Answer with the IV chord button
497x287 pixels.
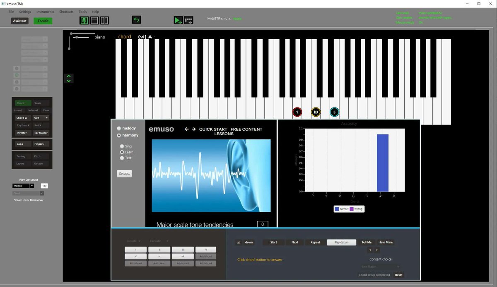(205, 250)
